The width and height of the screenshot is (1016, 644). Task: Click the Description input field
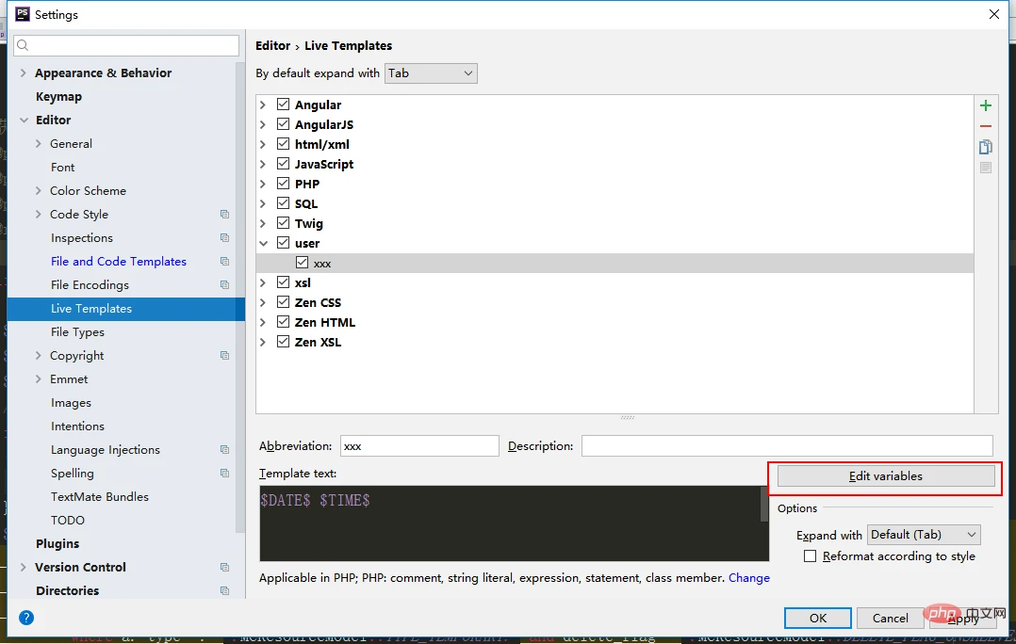point(786,446)
